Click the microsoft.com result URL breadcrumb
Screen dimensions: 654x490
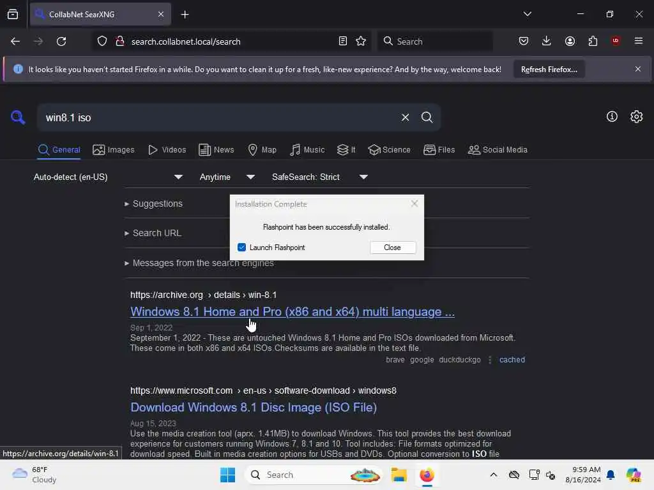263,391
